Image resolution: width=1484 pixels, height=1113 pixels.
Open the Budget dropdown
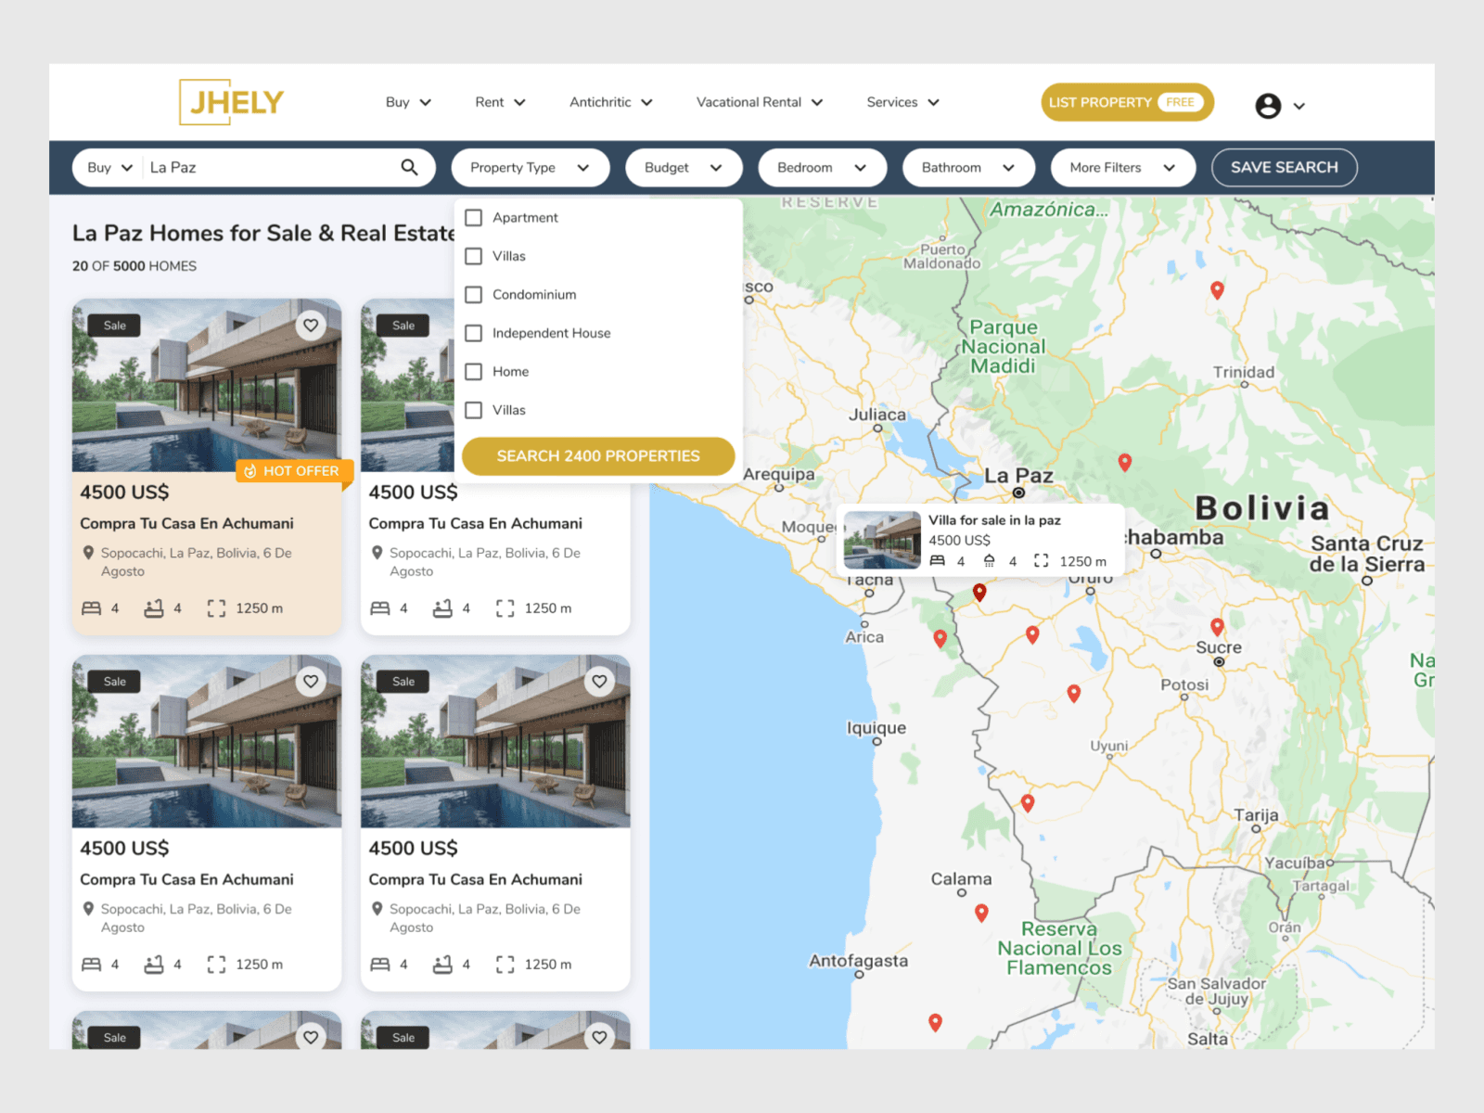tap(684, 167)
